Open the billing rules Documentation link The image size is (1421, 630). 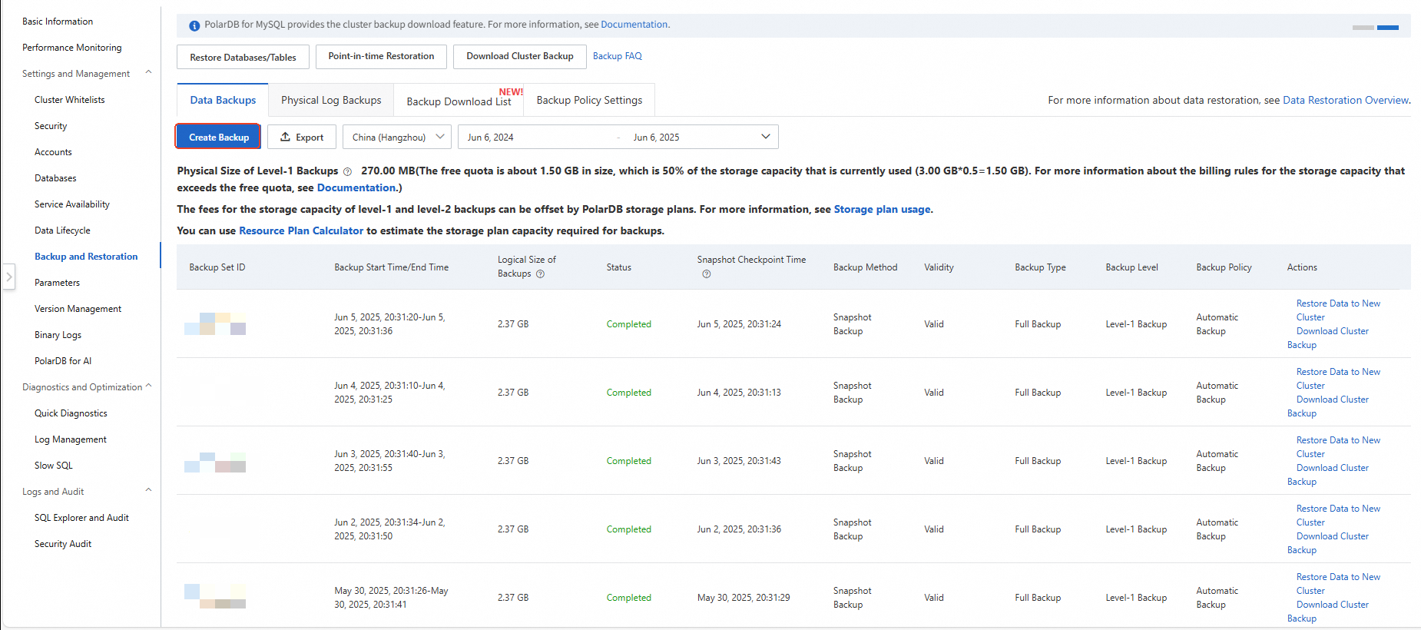coord(356,187)
